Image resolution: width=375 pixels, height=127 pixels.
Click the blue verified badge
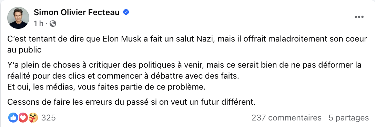coord(126,12)
